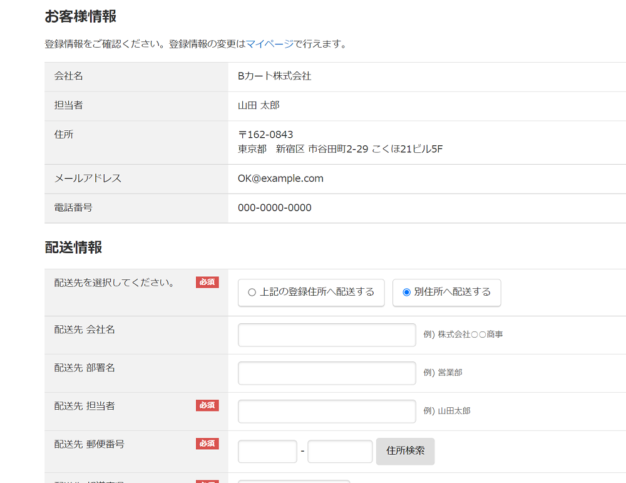This screenshot has width=626, height=483.
Task: Click the 配送情報 heading
Action: (73, 247)
